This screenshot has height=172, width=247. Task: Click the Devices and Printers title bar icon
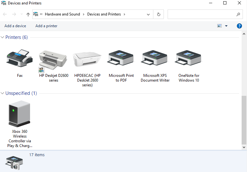[x=3, y=3]
